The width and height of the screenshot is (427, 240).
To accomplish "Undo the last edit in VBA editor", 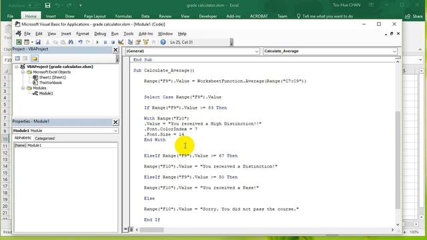I will [80, 42].
